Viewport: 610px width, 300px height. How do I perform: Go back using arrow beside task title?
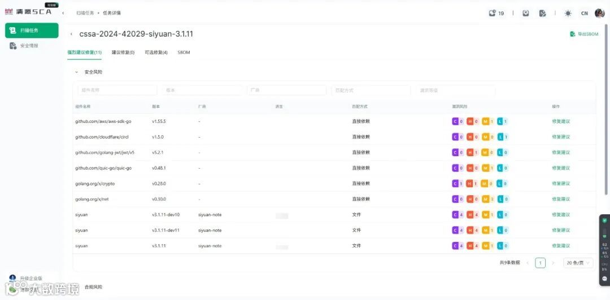point(71,34)
